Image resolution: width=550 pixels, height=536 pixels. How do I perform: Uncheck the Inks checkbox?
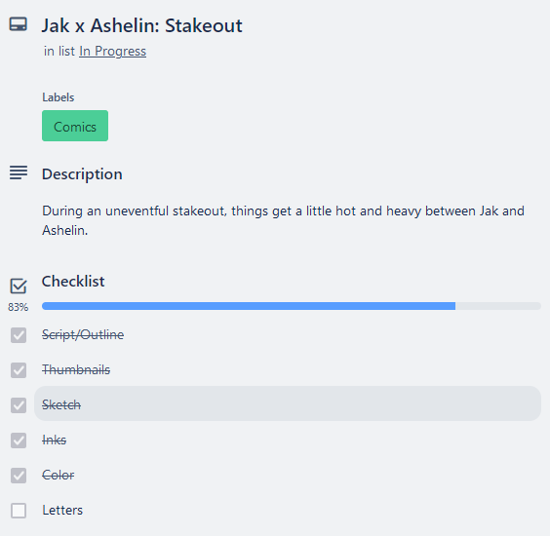tap(19, 440)
